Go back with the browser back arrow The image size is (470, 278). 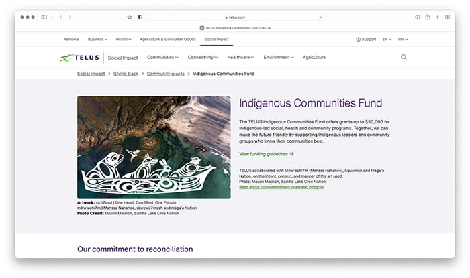61,17
